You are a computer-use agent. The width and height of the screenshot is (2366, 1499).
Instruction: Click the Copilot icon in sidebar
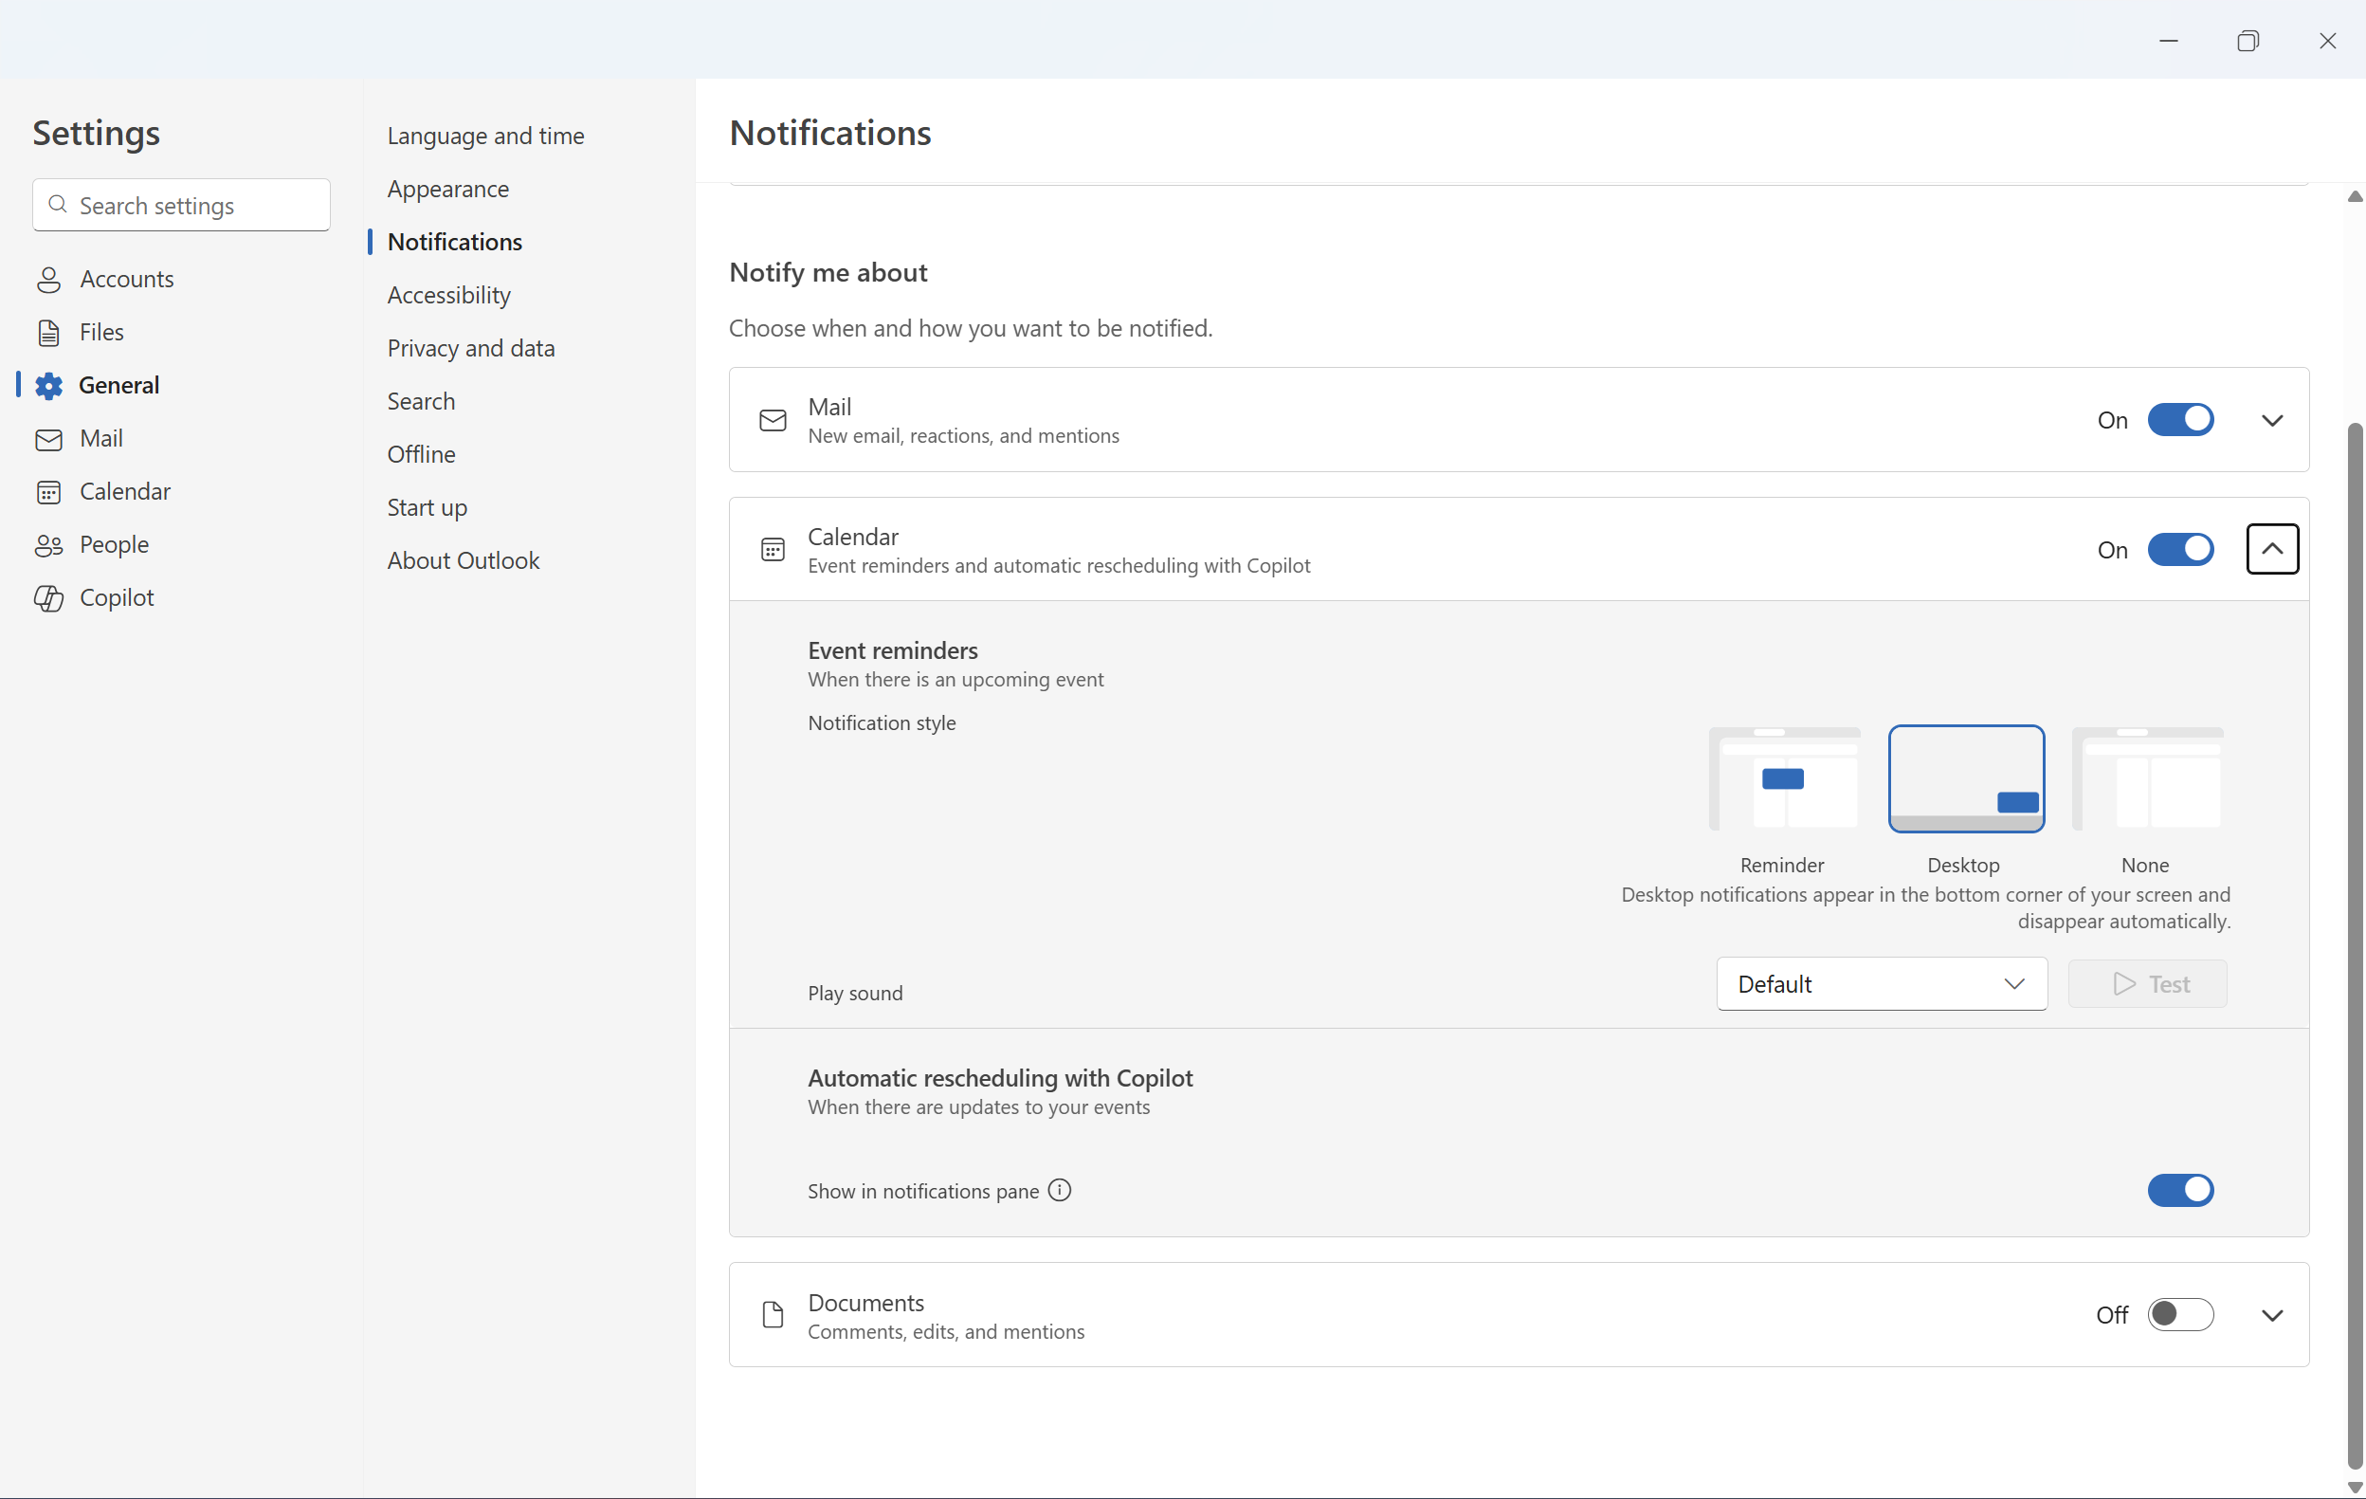point(48,598)
